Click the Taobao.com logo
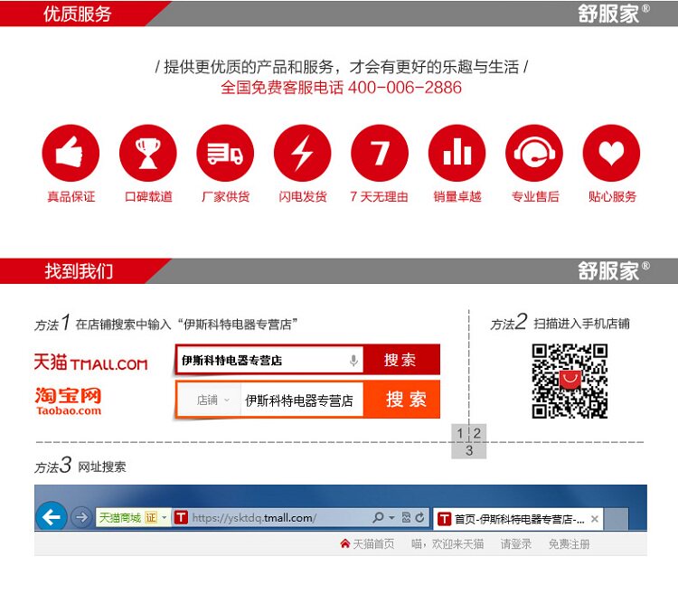Viewport: 678px width, 603px height. [x=69, y=401]
